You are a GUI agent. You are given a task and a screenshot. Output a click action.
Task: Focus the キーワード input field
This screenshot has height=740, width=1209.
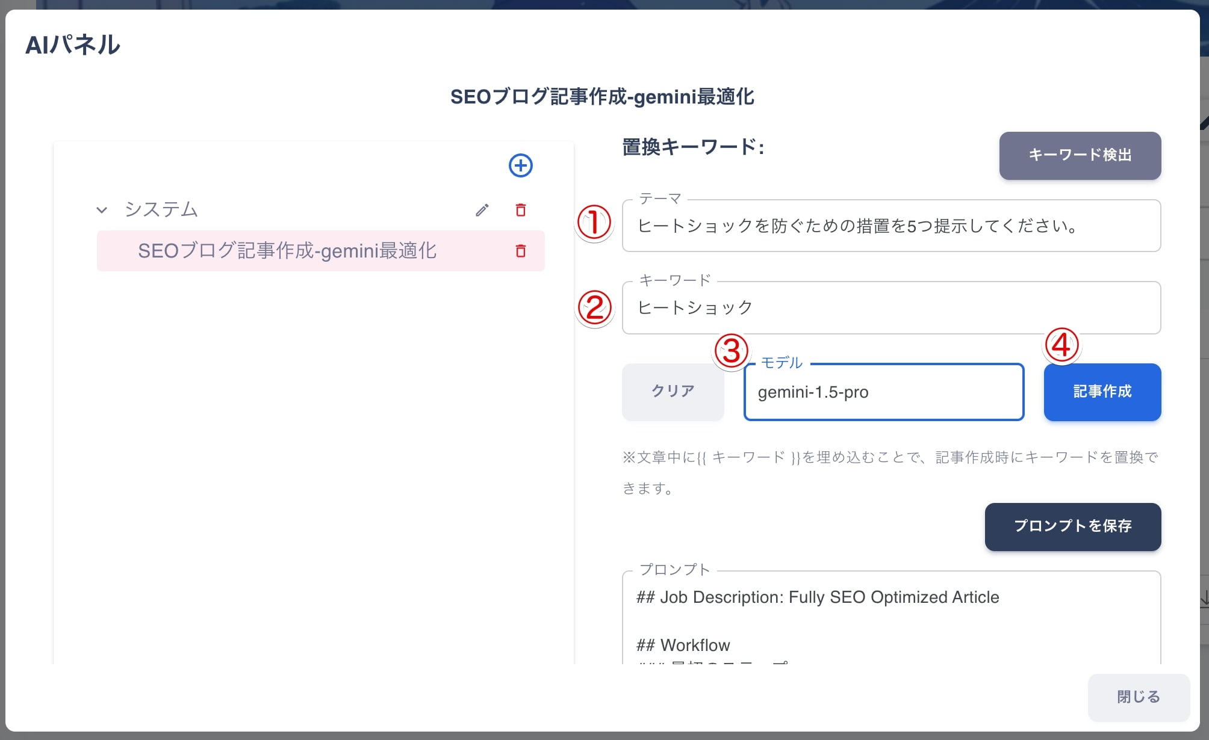(891, 307)
